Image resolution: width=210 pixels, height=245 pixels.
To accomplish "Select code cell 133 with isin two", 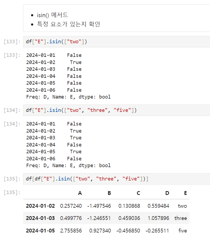I will tap(117, 42).
